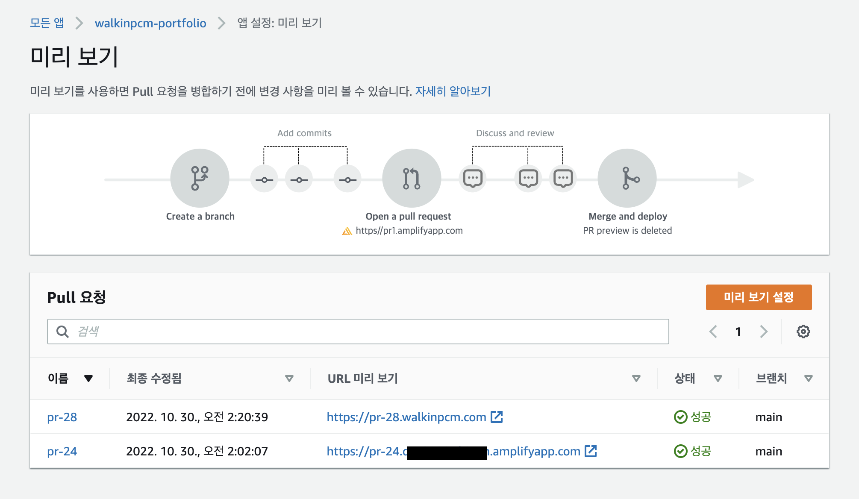This screenshot has width=859, height=499.
Task: Sort by 브랜치 column arrow
Action: 808,379
